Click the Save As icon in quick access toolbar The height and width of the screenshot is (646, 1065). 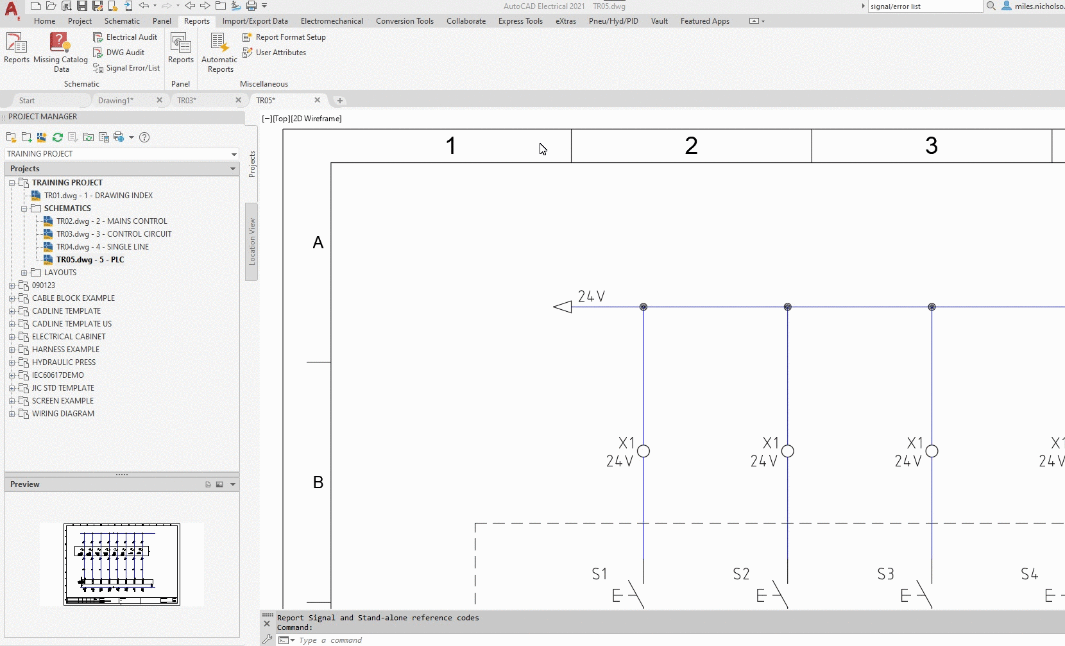click(x=98, y=6)
